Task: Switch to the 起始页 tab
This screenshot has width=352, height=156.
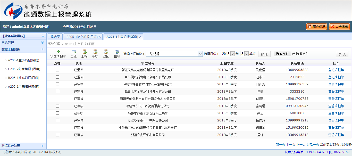Action: (55, 37)
